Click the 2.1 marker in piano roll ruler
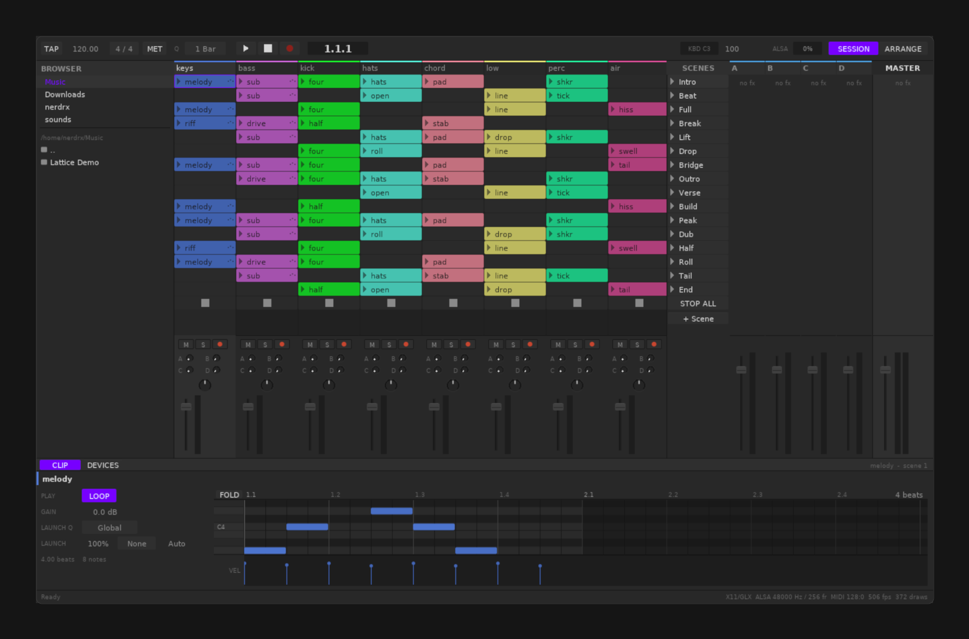This screenshot has height=639, width=969. click(x=588, y=495)
